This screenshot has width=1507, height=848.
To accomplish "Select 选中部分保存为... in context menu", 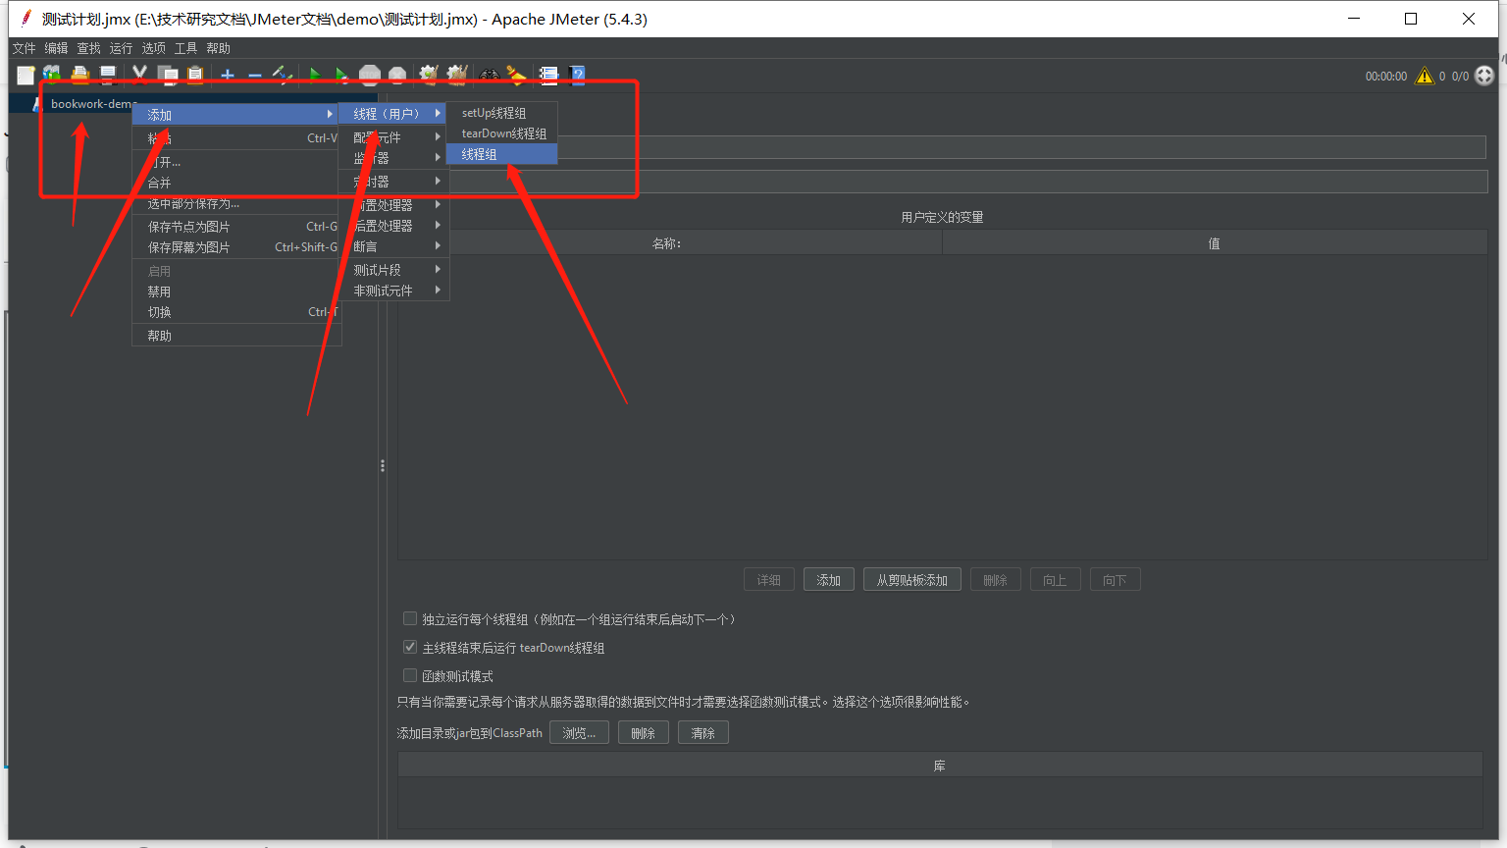I will pyautogui.click(x=236, y=204).
